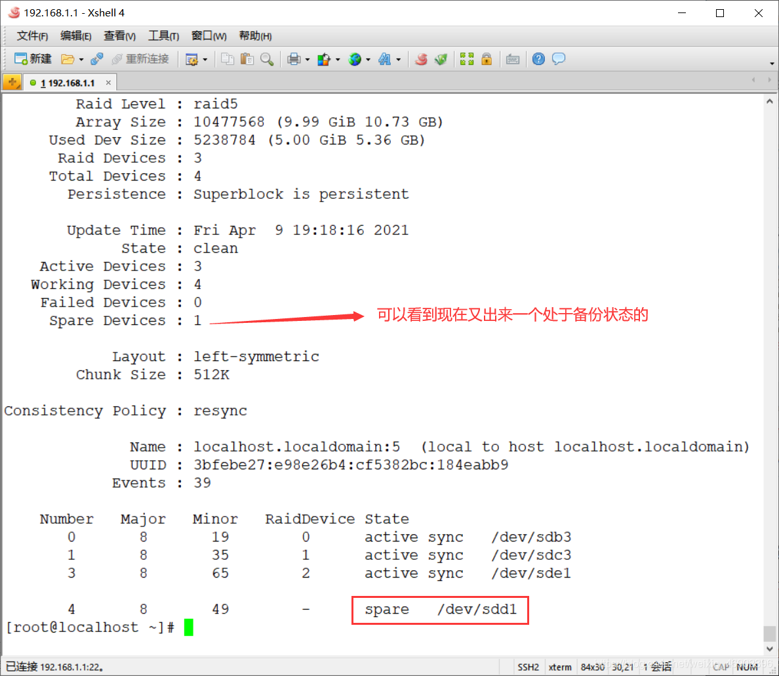Select the 1 192.168.1.1 session tab
779x676 pixels.
[x=68, y=83]
